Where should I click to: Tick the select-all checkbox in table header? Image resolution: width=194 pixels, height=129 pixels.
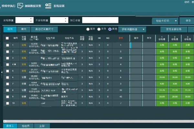click(7, 38)
